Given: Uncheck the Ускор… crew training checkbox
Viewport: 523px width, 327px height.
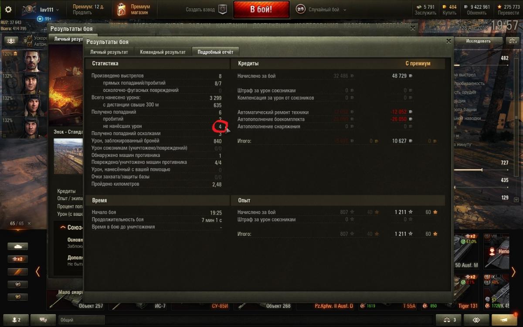Looking at the screenshot, I should tap(30, 38).
